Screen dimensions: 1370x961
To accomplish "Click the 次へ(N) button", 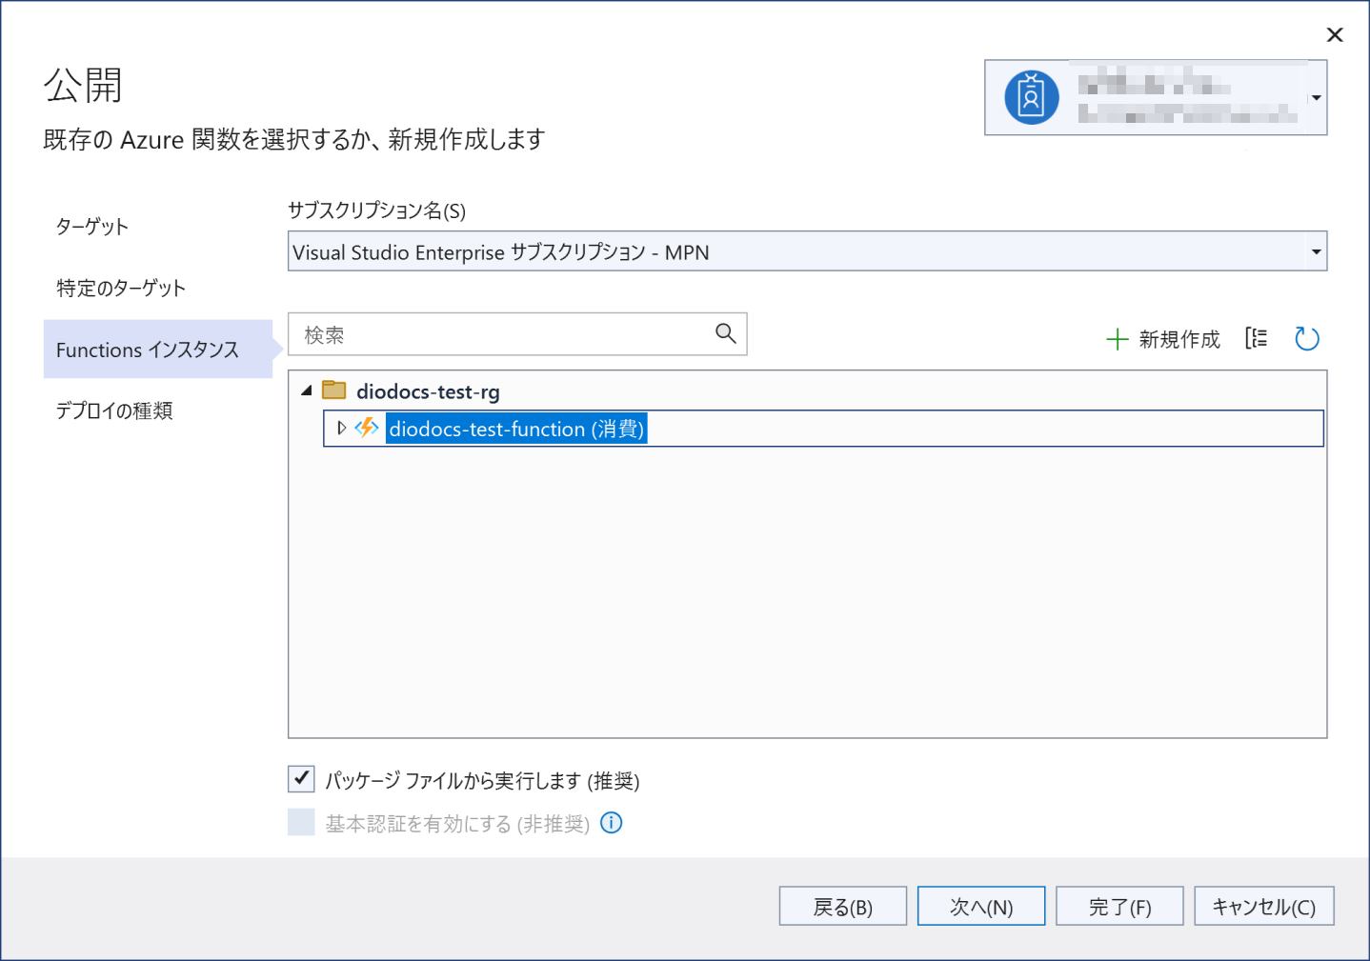I will 981,906.
